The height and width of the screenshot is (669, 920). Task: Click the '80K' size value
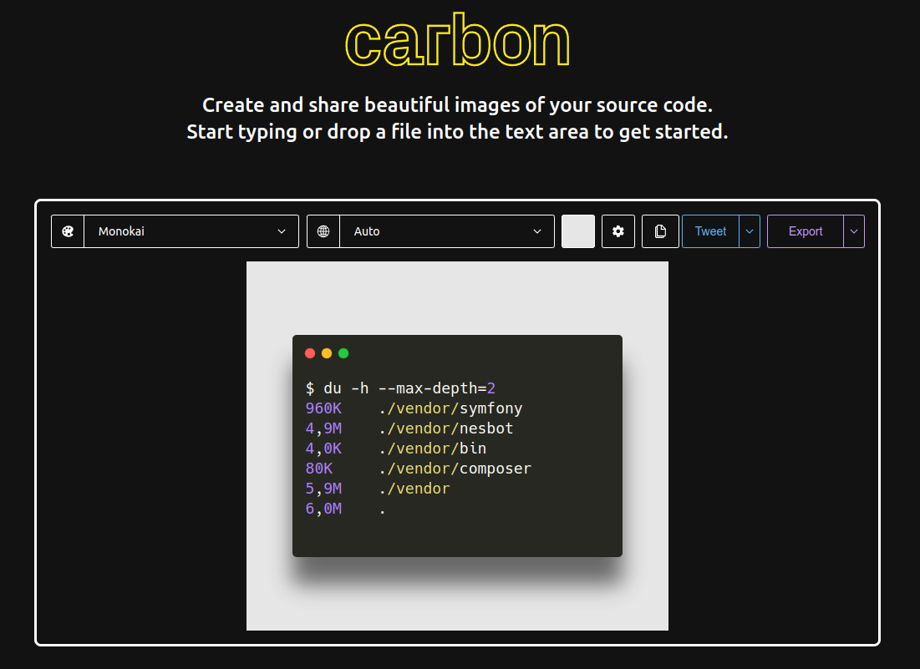[318, 469]
